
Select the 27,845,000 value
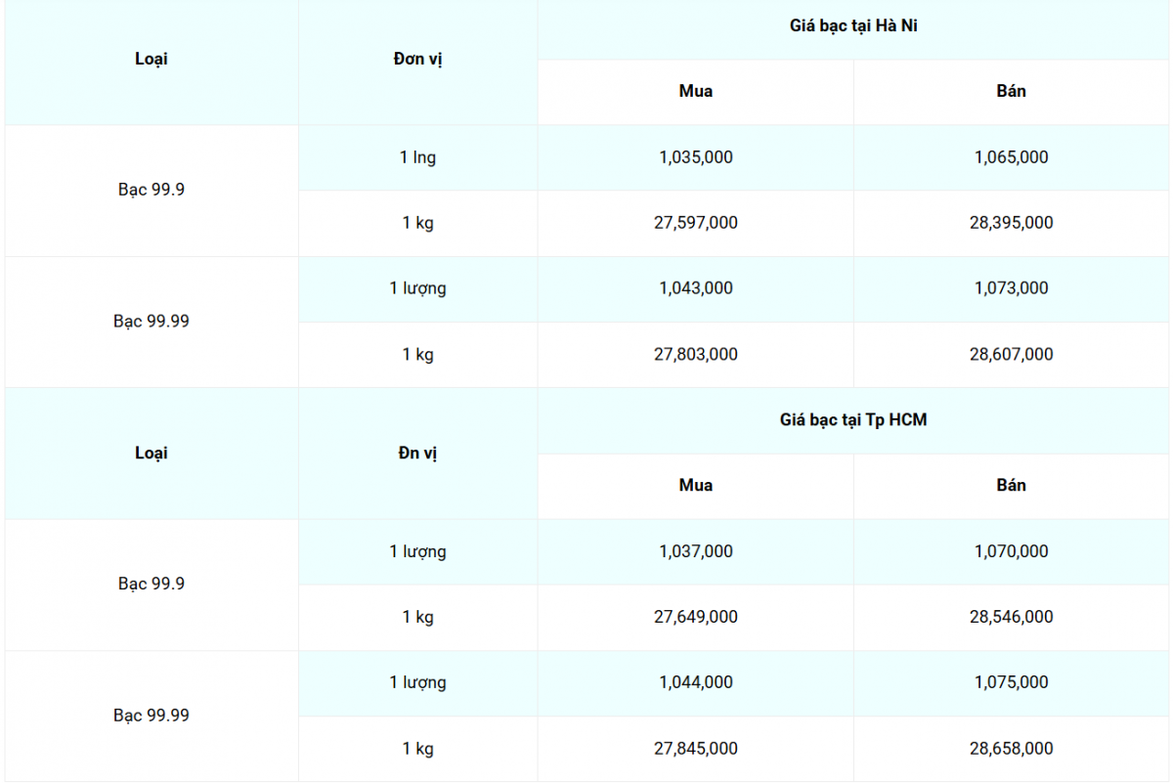695,749
